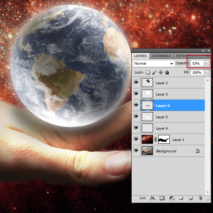Switch to the Channels tab
Screen dimensions: 213x213
point(161,56)
